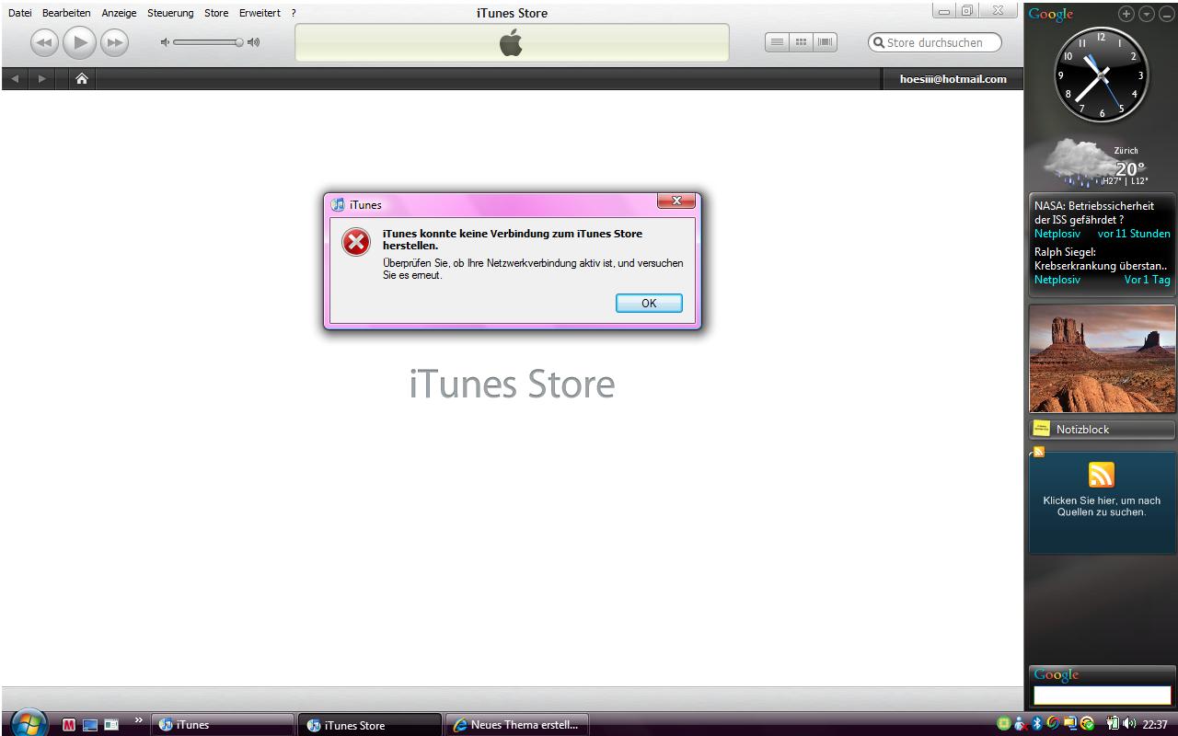Switch to grid view

tap(802, 42)
